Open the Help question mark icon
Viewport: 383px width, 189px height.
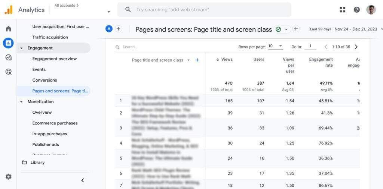click(356, 10)
